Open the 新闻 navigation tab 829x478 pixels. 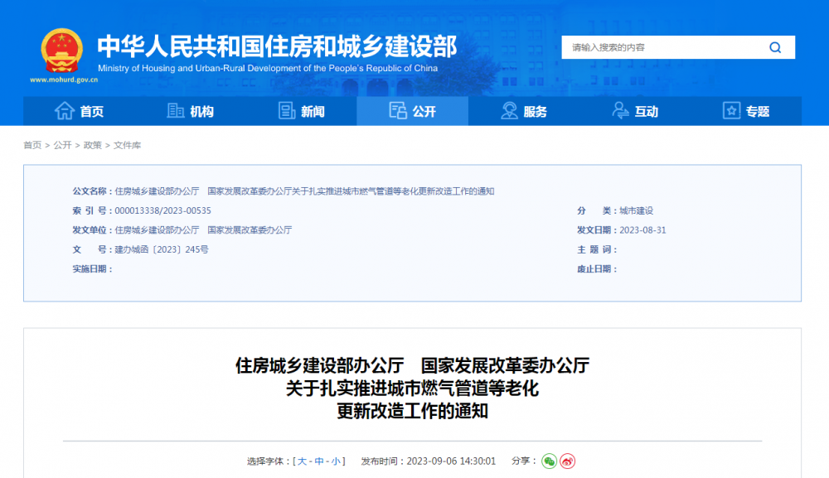tap(302, 111)
